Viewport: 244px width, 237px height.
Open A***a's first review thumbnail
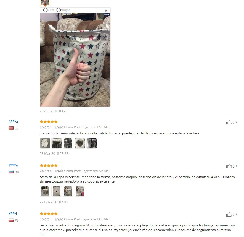point(45,143)
